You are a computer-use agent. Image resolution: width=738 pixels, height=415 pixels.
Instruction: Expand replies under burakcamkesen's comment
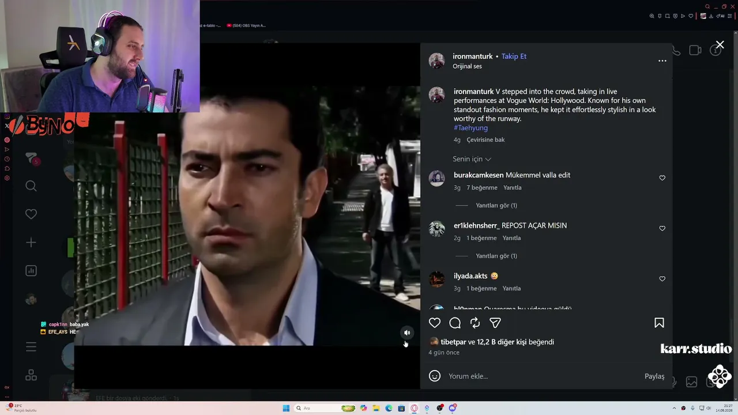496,206
